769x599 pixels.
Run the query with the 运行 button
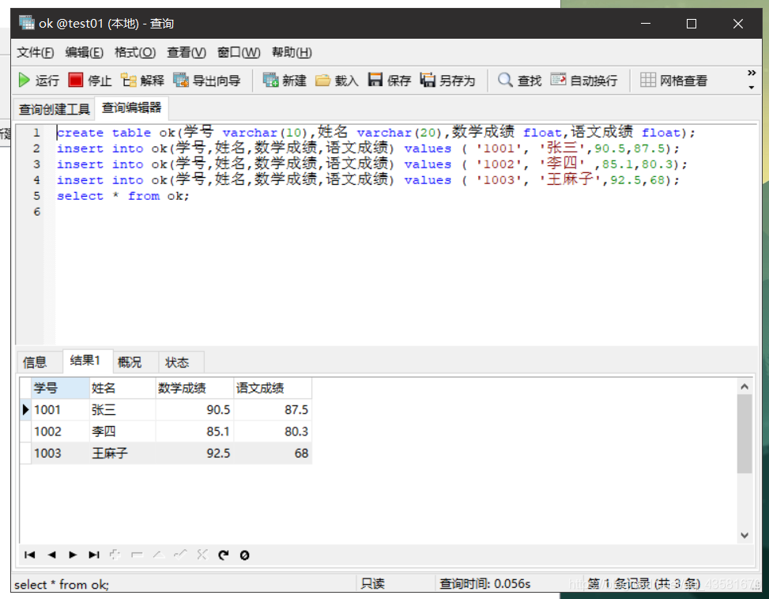coord(38,79)
